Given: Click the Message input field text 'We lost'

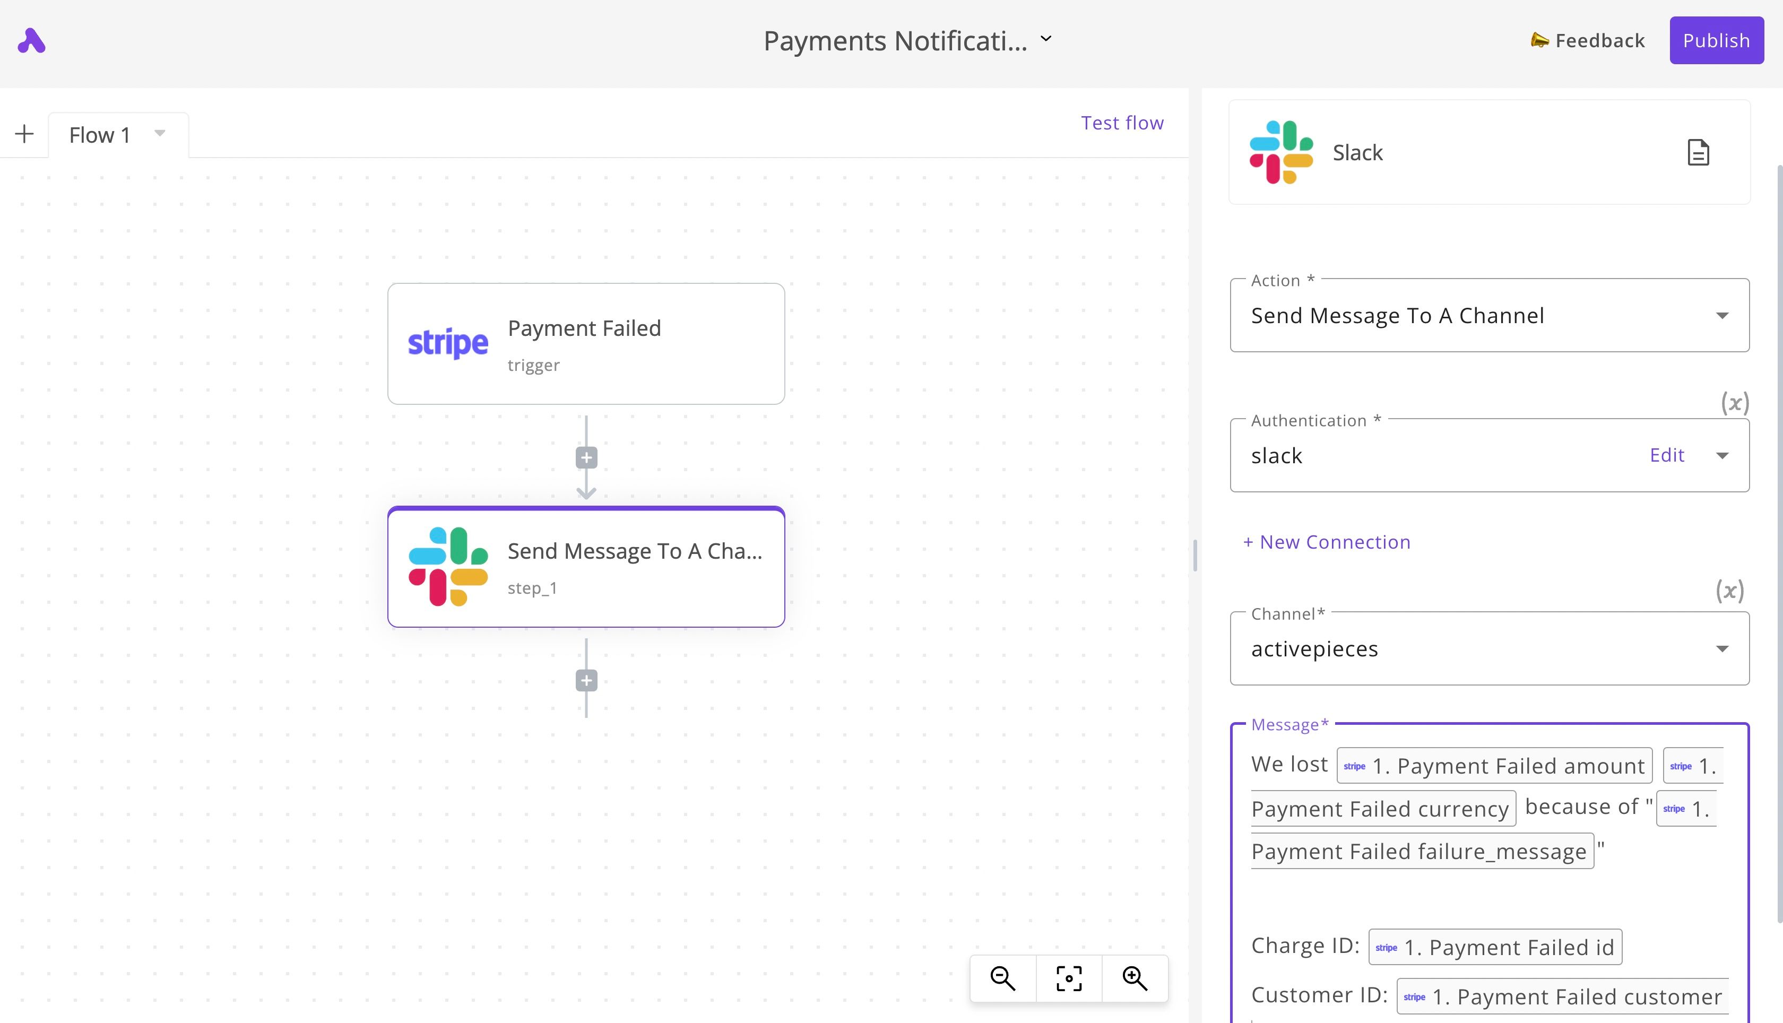Looking at the screenshot, I should pos(1289,765).
